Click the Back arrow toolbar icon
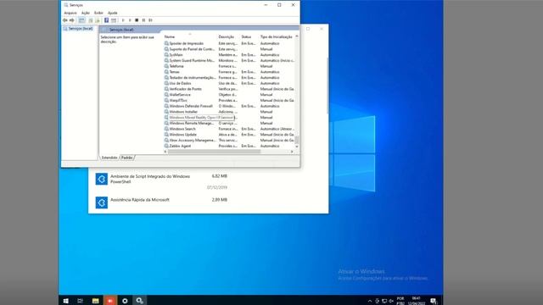 pyautogui.click(x=65, y=20)
